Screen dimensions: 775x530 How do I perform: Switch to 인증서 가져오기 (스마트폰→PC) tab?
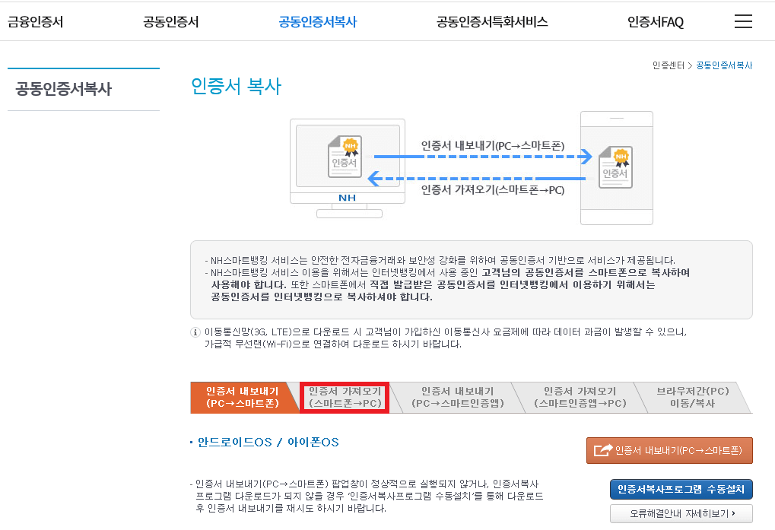click(x=345, y=397)
